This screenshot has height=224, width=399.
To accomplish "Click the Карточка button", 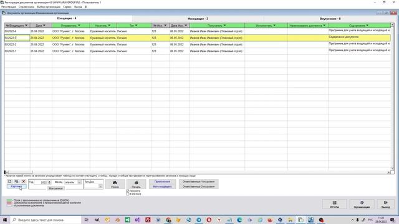I will (x=17, y=187).
